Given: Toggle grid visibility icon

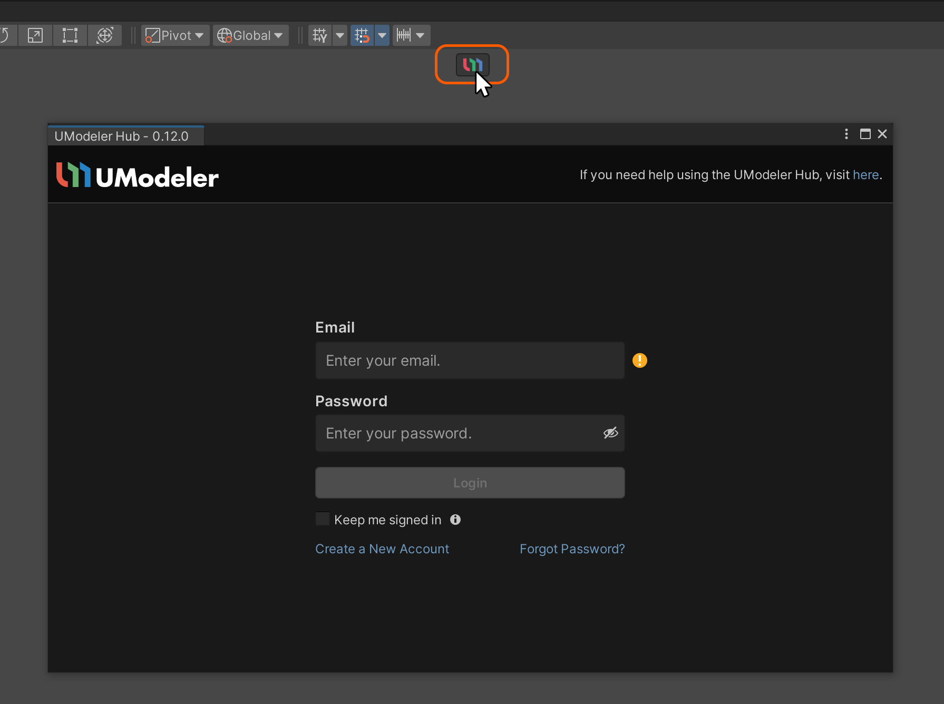Looking at the screenshot, I should [x=320, y=35].
